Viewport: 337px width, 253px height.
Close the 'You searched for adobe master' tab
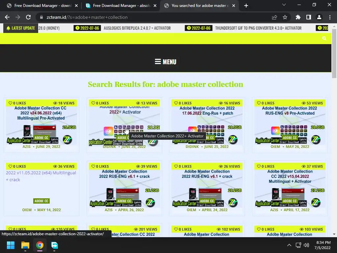234,6
